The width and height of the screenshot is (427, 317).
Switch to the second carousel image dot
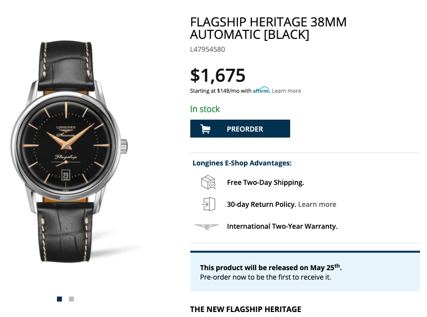point(71,299)
